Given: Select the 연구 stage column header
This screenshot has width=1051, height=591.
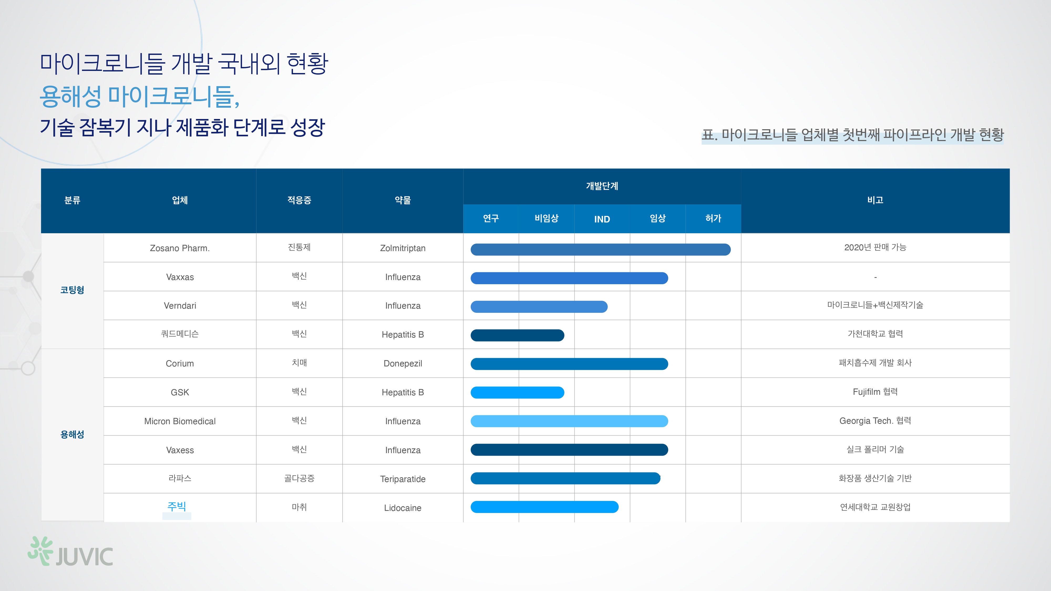Looking at the screenshot, I should coord(491,219).
